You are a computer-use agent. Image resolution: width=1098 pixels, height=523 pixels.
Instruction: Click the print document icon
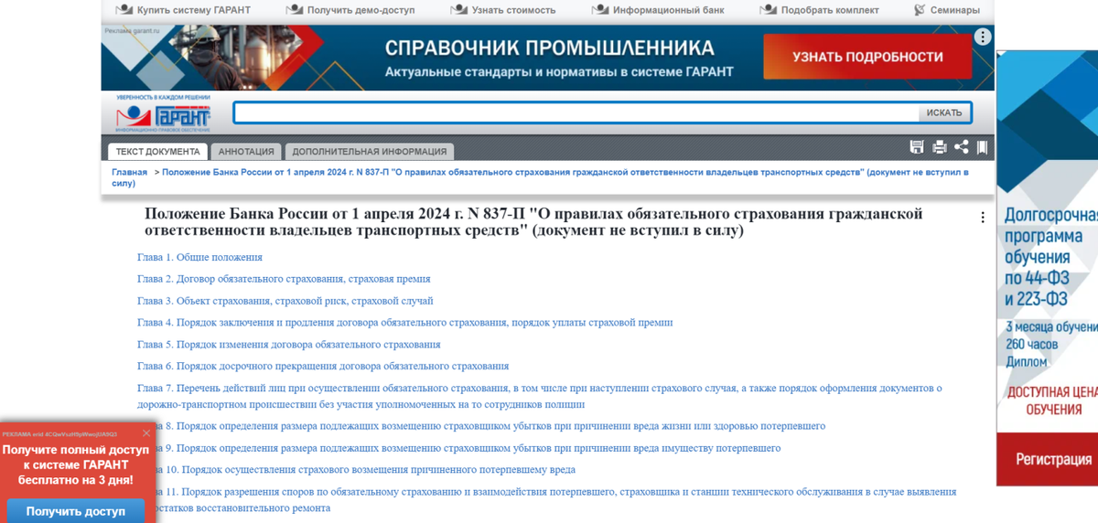tap(939, 147)
